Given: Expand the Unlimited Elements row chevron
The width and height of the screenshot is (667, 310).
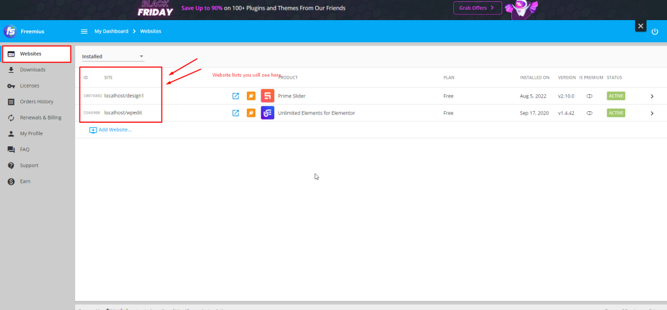Looking at the screenshot, I should point(651,113).
